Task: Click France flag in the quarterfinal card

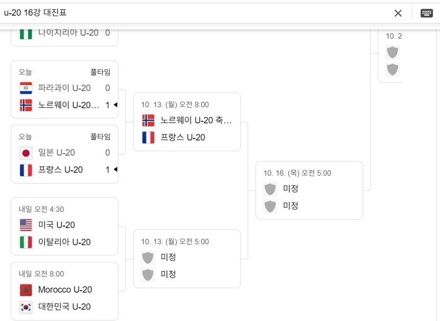Action: [148, 138]
